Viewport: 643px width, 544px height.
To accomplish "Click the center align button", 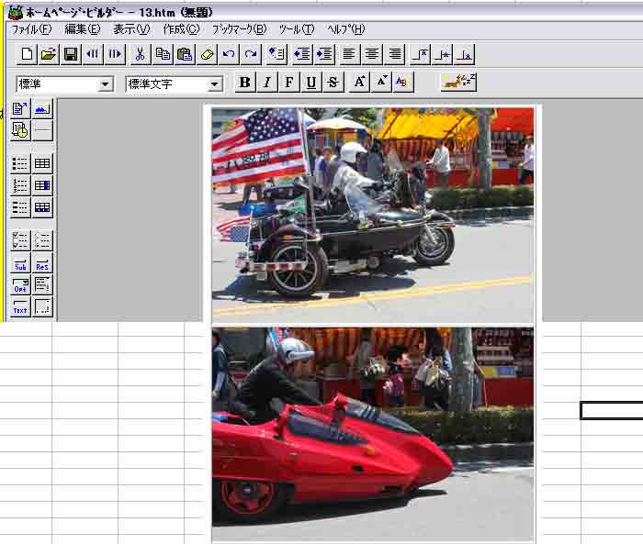I will (372, 54).
